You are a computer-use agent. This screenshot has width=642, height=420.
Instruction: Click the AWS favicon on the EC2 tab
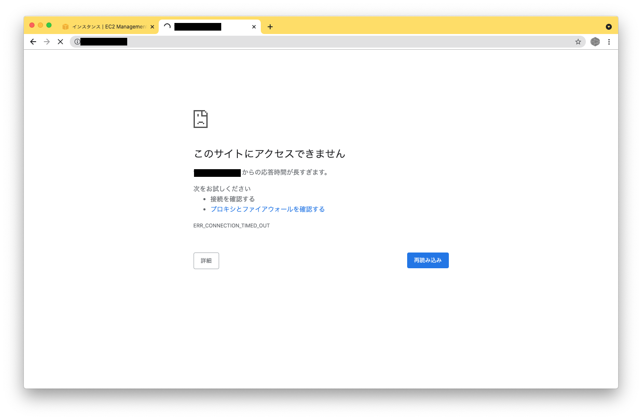point(66,26)
